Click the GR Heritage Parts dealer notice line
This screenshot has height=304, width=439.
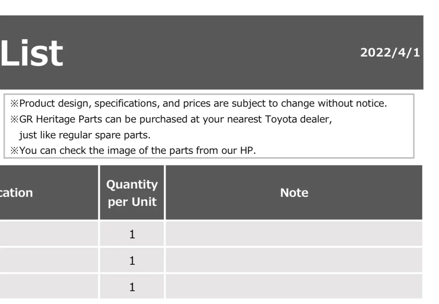[171, 119]
